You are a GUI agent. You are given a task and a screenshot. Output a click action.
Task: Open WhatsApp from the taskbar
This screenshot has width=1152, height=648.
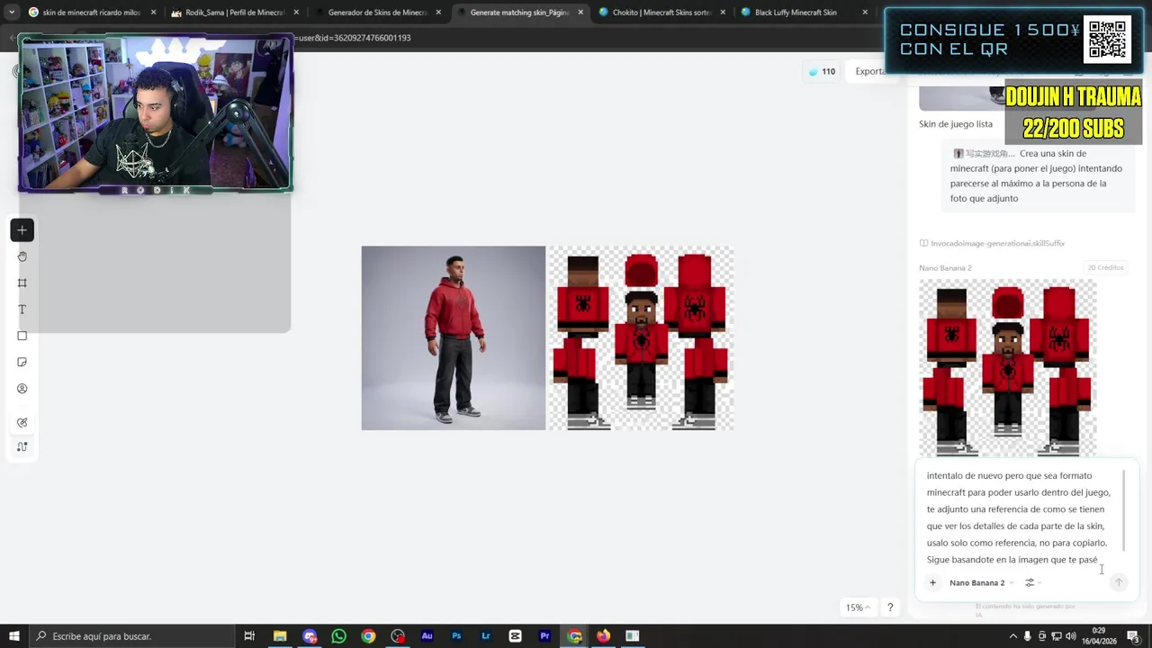coord(338,636)
